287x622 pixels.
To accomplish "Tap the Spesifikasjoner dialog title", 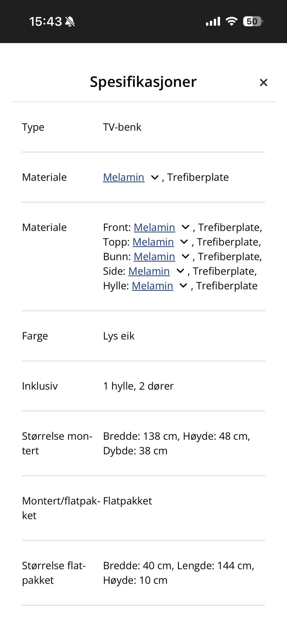I will (143, 82).
